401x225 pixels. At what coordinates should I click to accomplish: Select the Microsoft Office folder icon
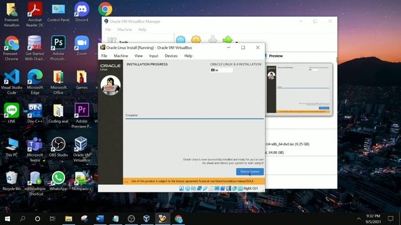(x=58, y=82)
